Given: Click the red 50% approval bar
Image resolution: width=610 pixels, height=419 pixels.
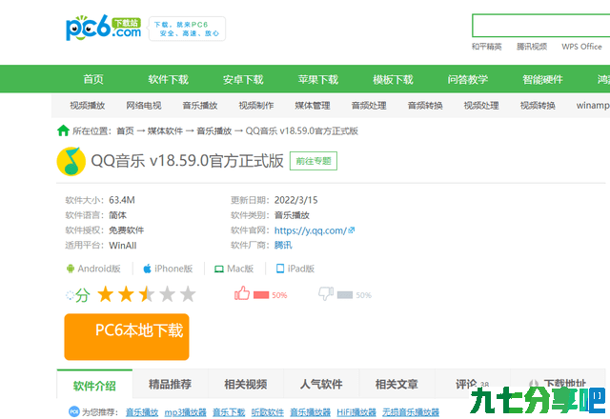Looking at the screenshot, I should [x=261, y=295].
